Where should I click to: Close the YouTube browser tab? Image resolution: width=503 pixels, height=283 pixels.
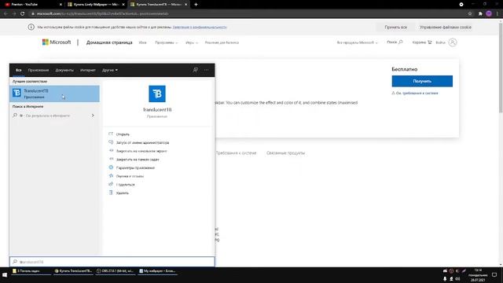click(61, 5)
